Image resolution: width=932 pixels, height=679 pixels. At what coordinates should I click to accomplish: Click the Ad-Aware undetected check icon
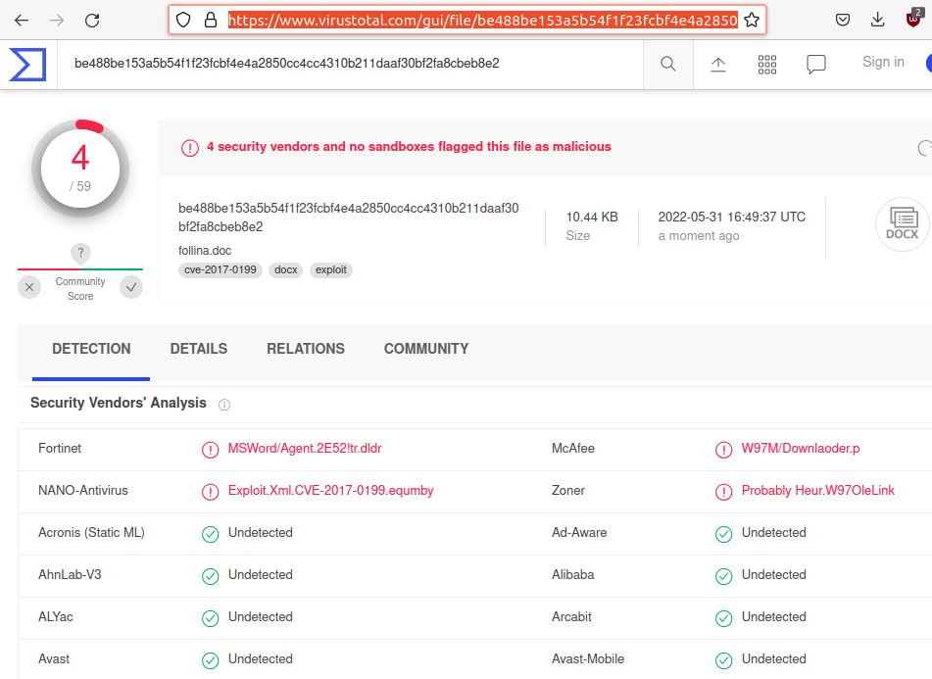723,534
